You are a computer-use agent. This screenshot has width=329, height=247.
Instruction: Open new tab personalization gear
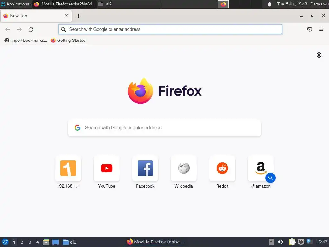tap(319, 55)
